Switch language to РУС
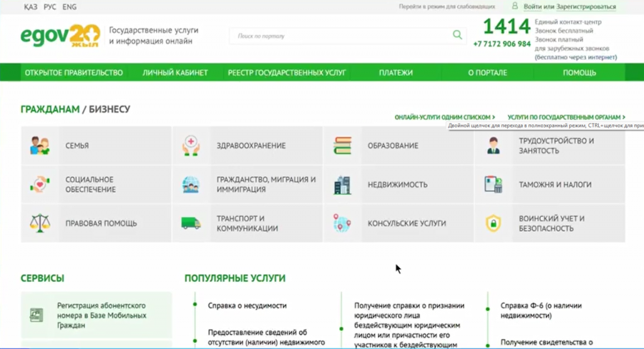 50,7
